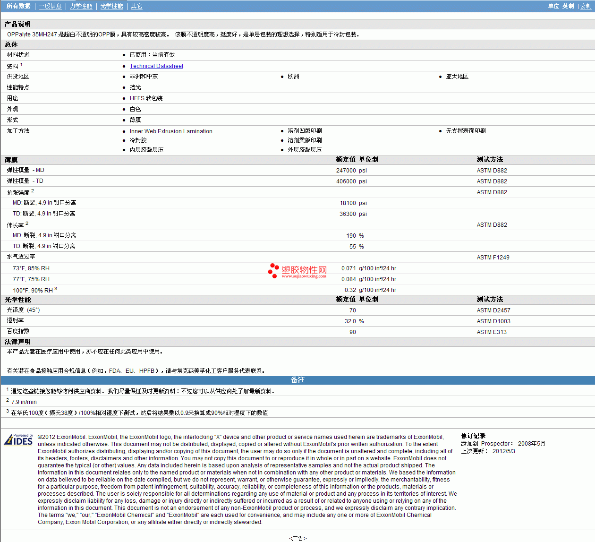Click the 已商用：当前有效 value
The height and width of the screenshot is (542, 595).
pyautogui.click(x=152, y=55)
